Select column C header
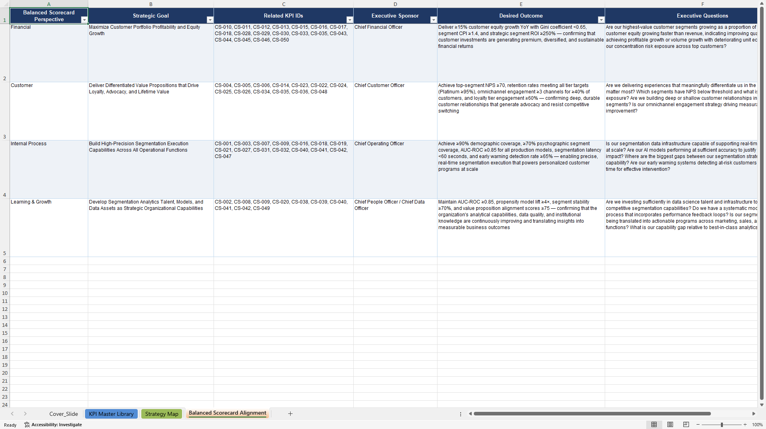 284,4
